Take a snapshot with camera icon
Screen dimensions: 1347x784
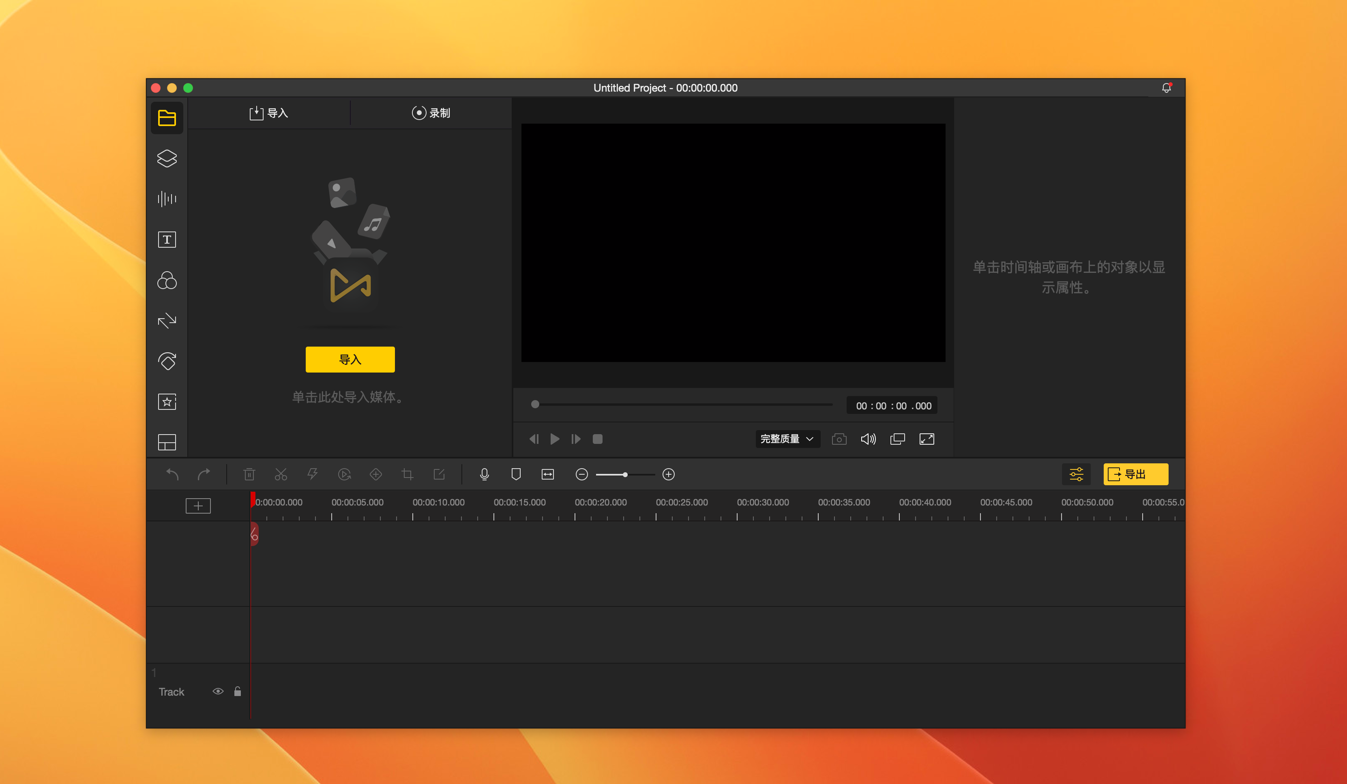tap(839, 439)
